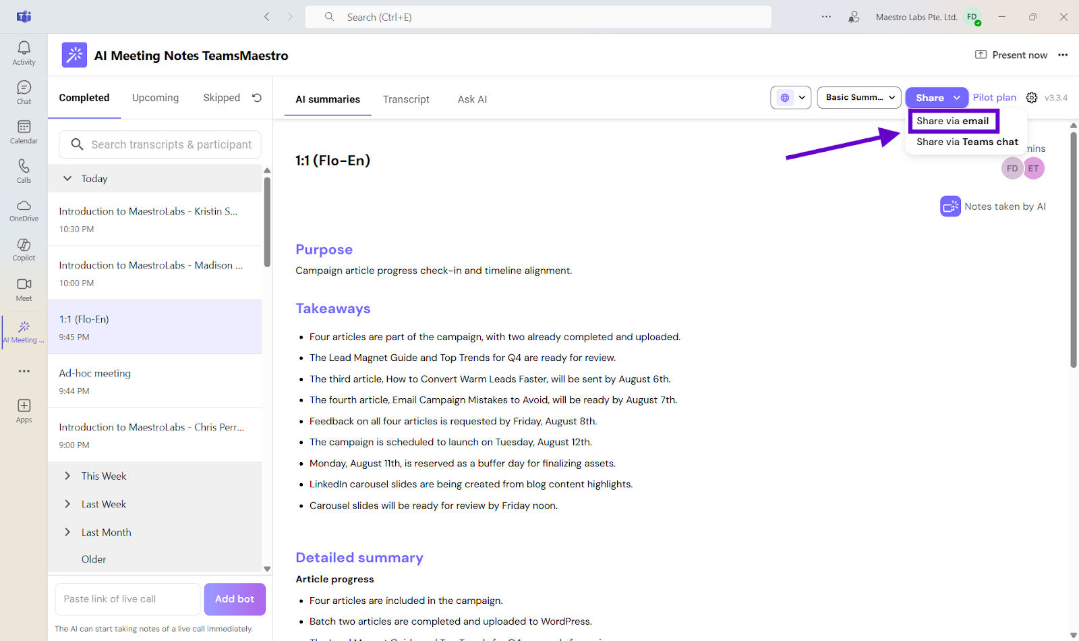Go forward with the right navigation arrow
1079x641 pixels.
290,17
